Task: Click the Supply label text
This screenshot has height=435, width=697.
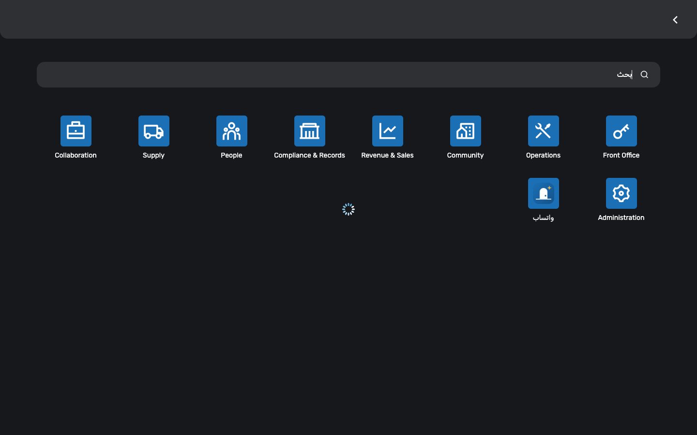Action: click(x=153, y=156)
